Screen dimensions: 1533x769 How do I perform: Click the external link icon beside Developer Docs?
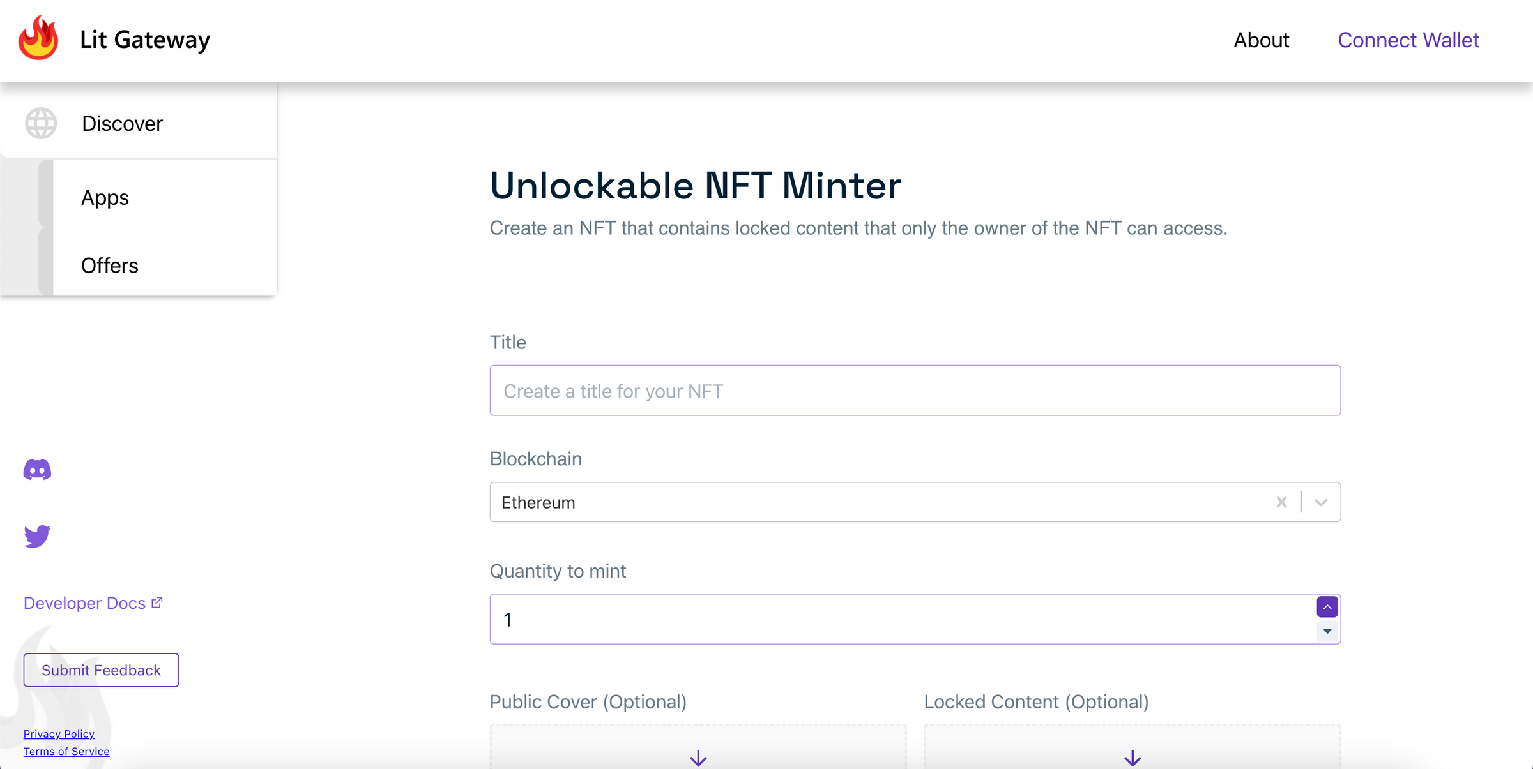(156, 601)
